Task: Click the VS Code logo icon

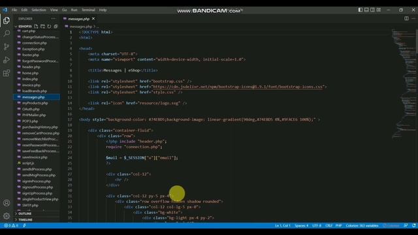Action: coord(5,10)
